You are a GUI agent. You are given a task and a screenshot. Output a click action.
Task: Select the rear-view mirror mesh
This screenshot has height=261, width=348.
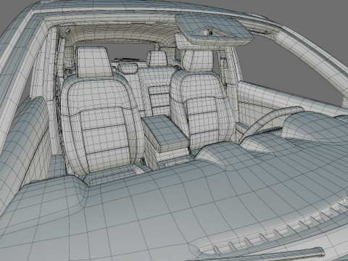pyautogui.click(x=214, y=29)
